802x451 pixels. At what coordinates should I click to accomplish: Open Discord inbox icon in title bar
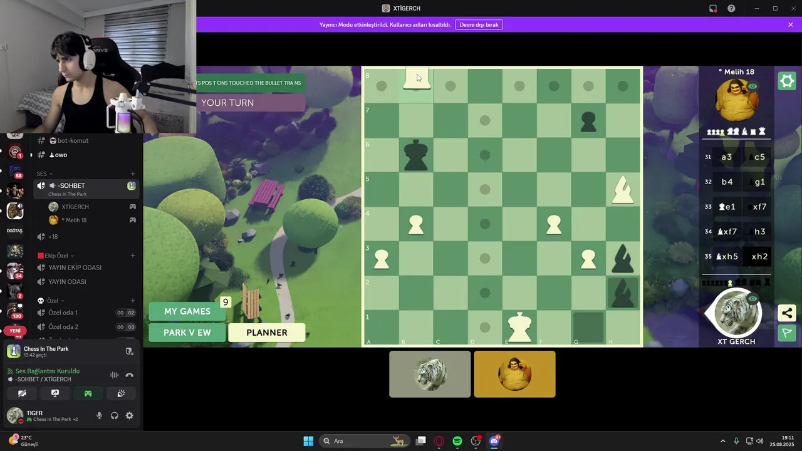pos(713,8)
